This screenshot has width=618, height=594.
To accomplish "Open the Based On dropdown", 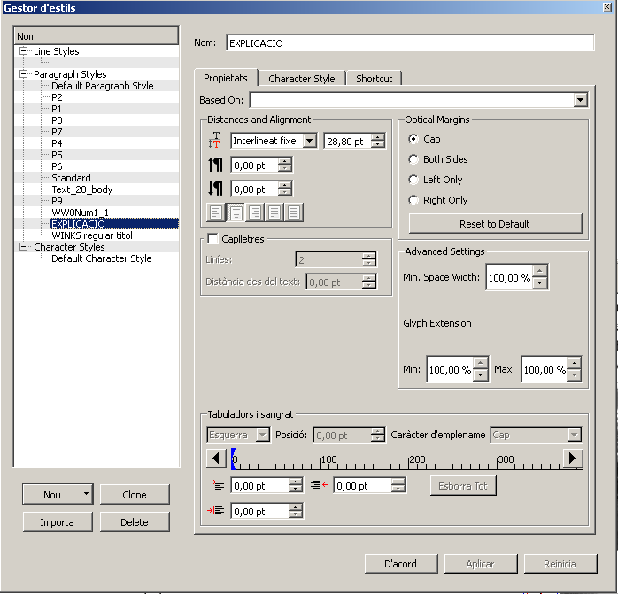I will click(580, 100).
